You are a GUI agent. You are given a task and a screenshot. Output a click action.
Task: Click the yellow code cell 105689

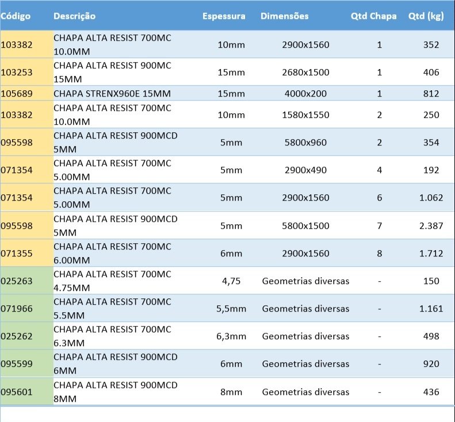pos(17,94)
